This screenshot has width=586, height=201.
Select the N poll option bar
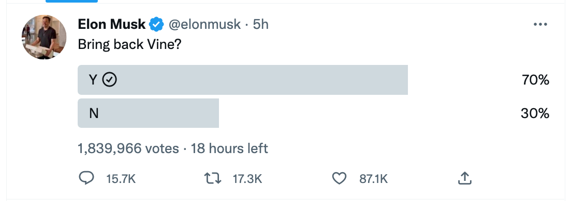[x=148, y=113]
